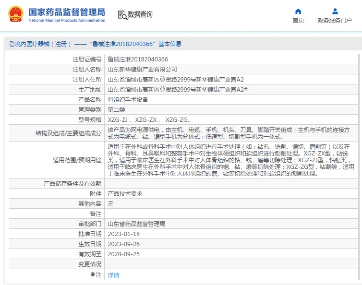Click 政务服务门户 text link

click(335, 21)
